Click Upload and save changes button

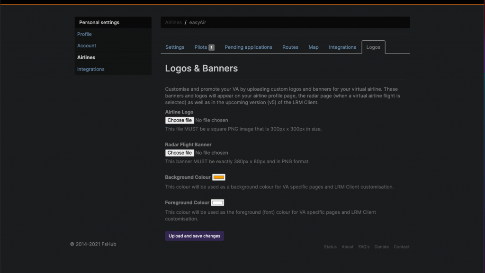(194, 236)
